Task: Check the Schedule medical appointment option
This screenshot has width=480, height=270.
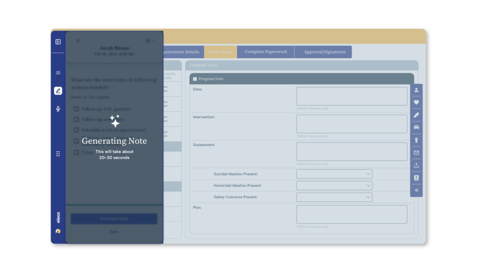Action: point(76,130)
